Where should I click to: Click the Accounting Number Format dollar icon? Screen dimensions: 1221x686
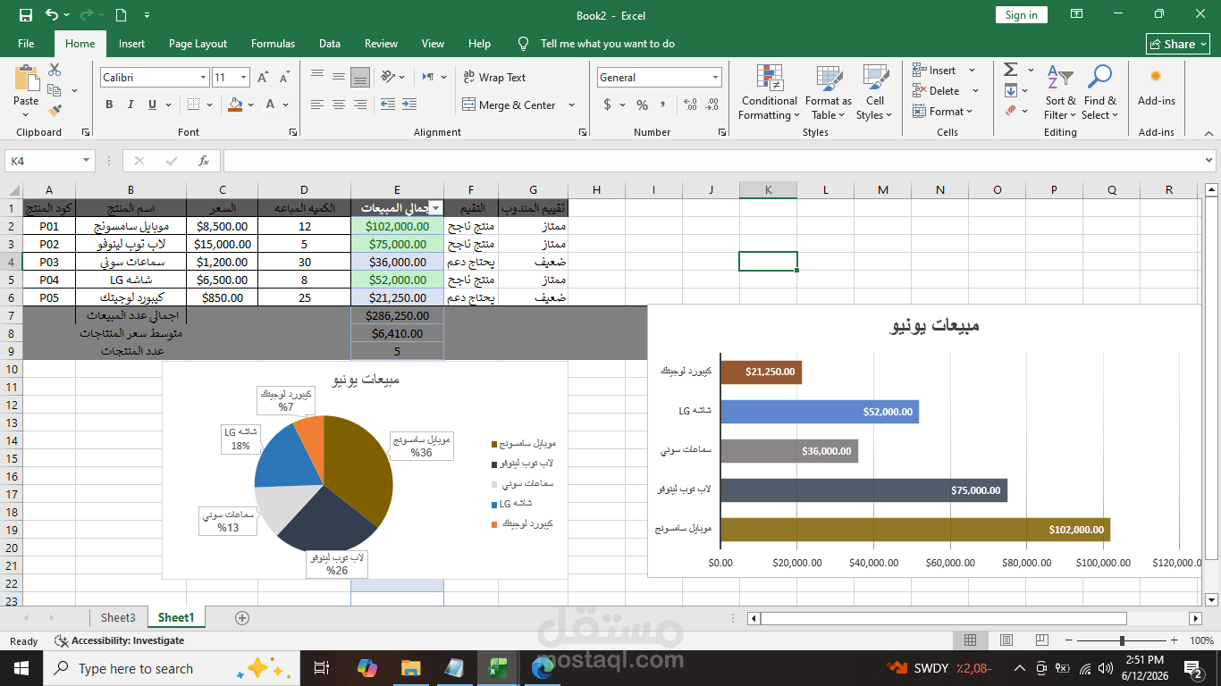(x=608, y=105)
